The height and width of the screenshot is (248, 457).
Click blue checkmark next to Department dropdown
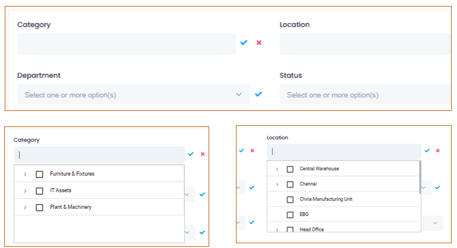[x=259, y=94]
